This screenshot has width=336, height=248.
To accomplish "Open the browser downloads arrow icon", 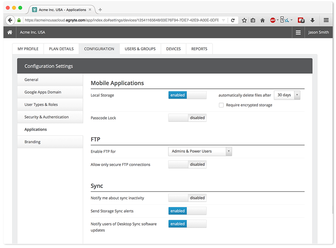I will (312, 20).
